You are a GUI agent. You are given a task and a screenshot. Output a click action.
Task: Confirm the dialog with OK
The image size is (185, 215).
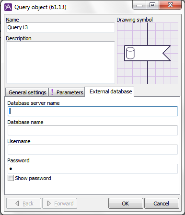coord(126,204)
